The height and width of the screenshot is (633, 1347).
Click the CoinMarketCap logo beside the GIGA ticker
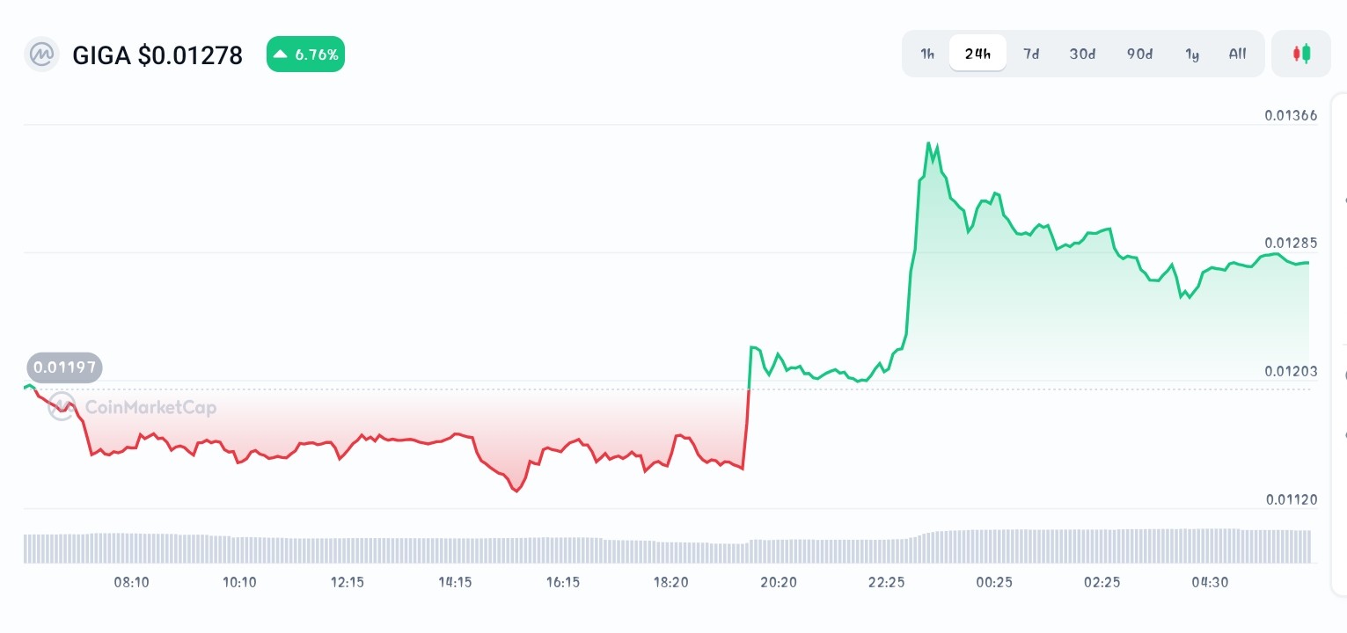(40, 55)
